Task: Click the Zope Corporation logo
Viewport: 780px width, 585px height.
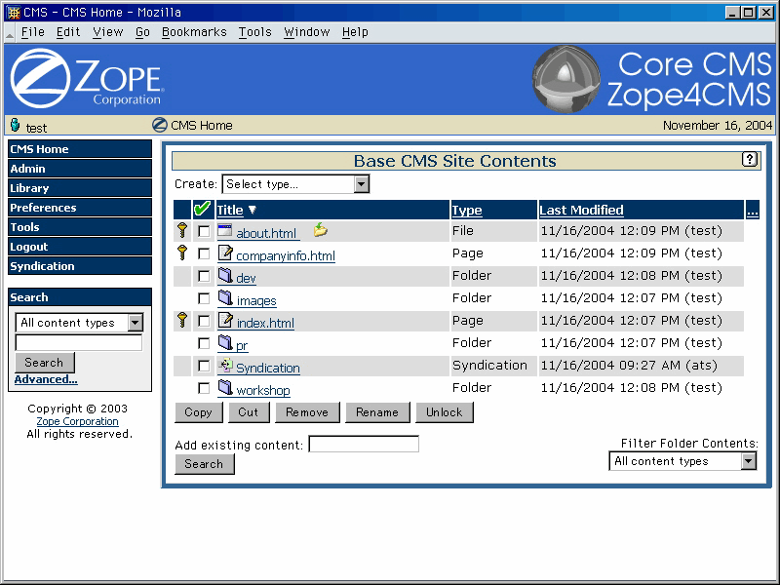Action: (87, 79)
